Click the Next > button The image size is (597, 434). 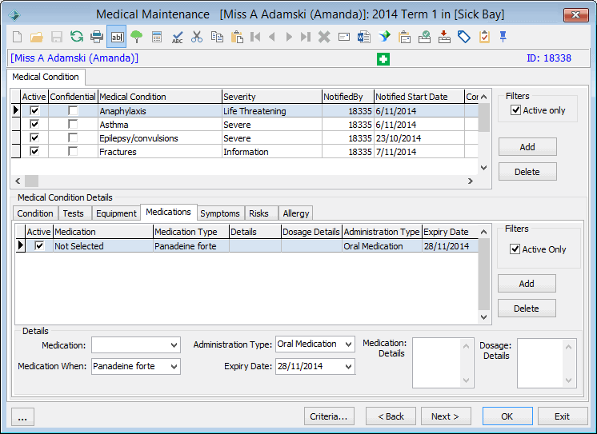[x=446, y=416]
